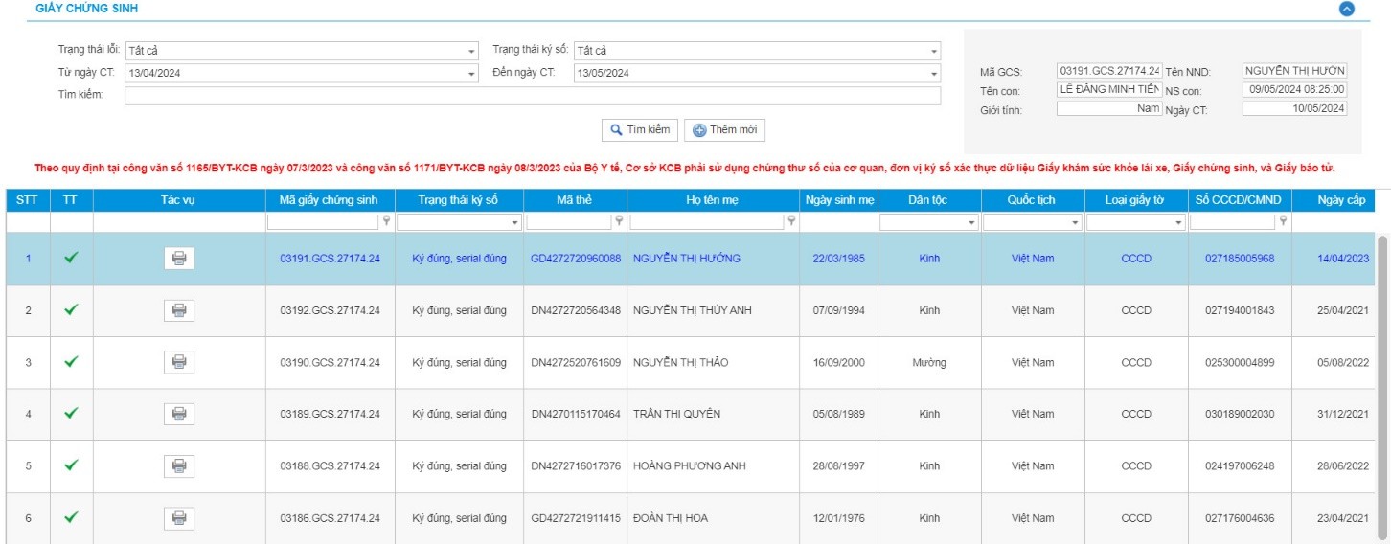Click green checkmark status in row 1
Image resolution: width=1391 pixels, height=544 pixels.
coord(71,258)
